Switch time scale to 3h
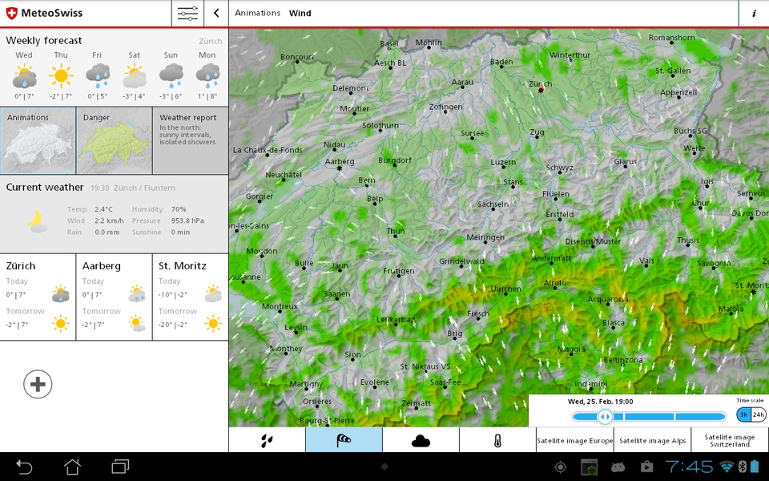The image size is (769, 481). pos(744,414)
